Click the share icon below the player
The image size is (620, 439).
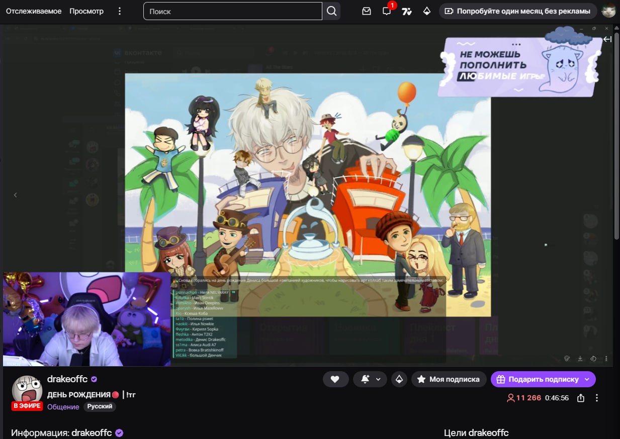click(581, 398)
